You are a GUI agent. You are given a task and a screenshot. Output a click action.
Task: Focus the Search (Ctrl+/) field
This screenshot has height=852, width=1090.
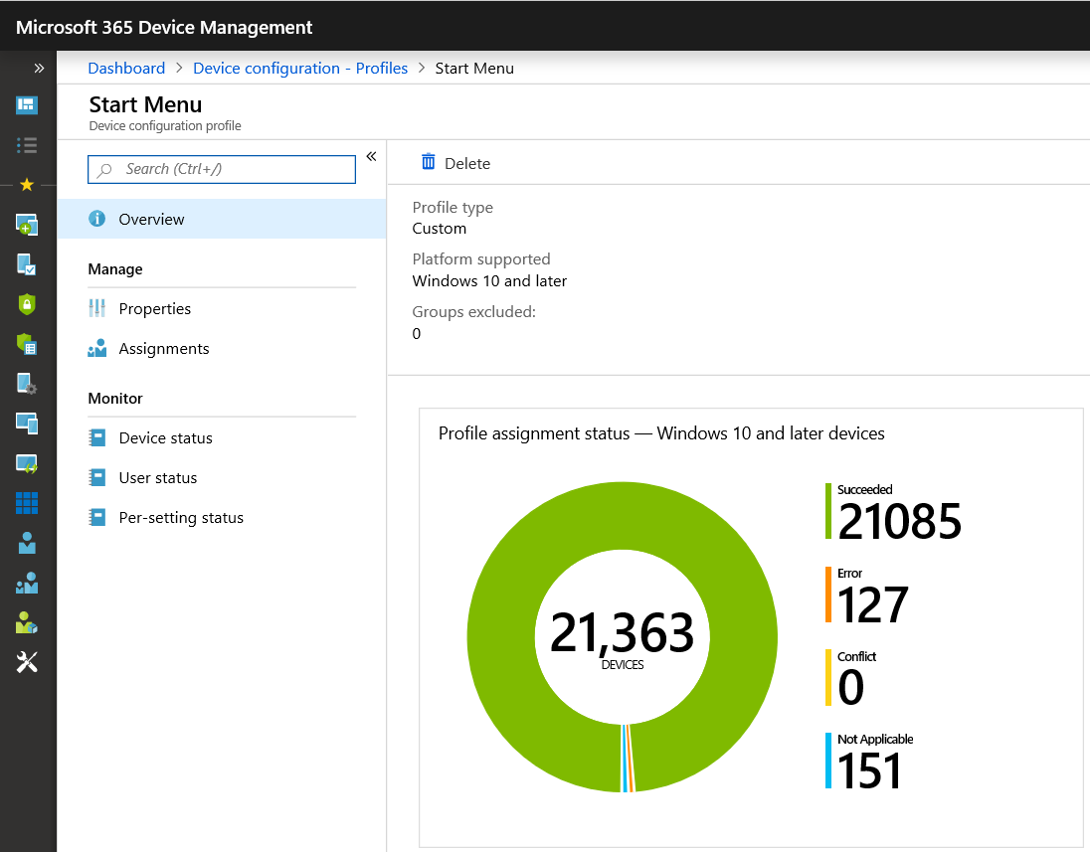222,170
